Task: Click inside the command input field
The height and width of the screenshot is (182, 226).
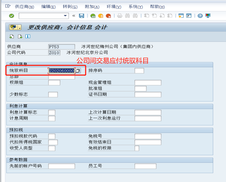Action: (x=42, y=16)
